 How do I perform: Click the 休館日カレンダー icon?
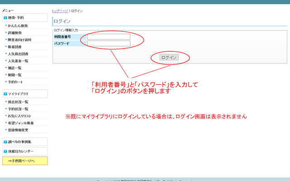click(x=5, y=152)
